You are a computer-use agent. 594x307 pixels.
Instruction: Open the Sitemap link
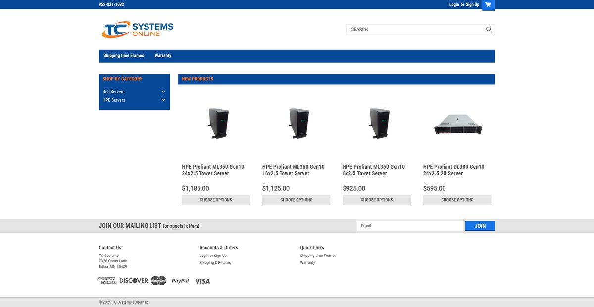[x=141, y=302]
